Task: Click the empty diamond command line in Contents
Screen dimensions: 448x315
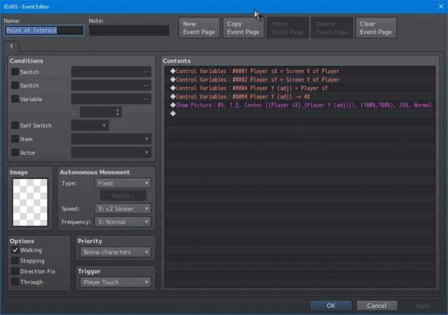Action: point(300,114)
